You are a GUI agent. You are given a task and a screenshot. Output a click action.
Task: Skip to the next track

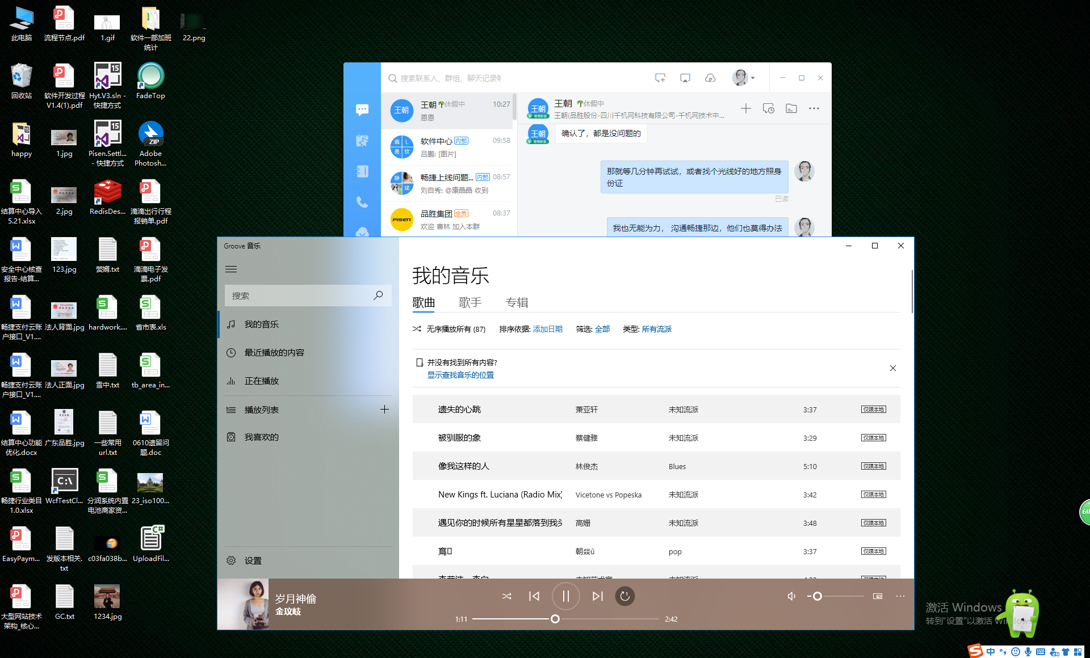[597, 596]
